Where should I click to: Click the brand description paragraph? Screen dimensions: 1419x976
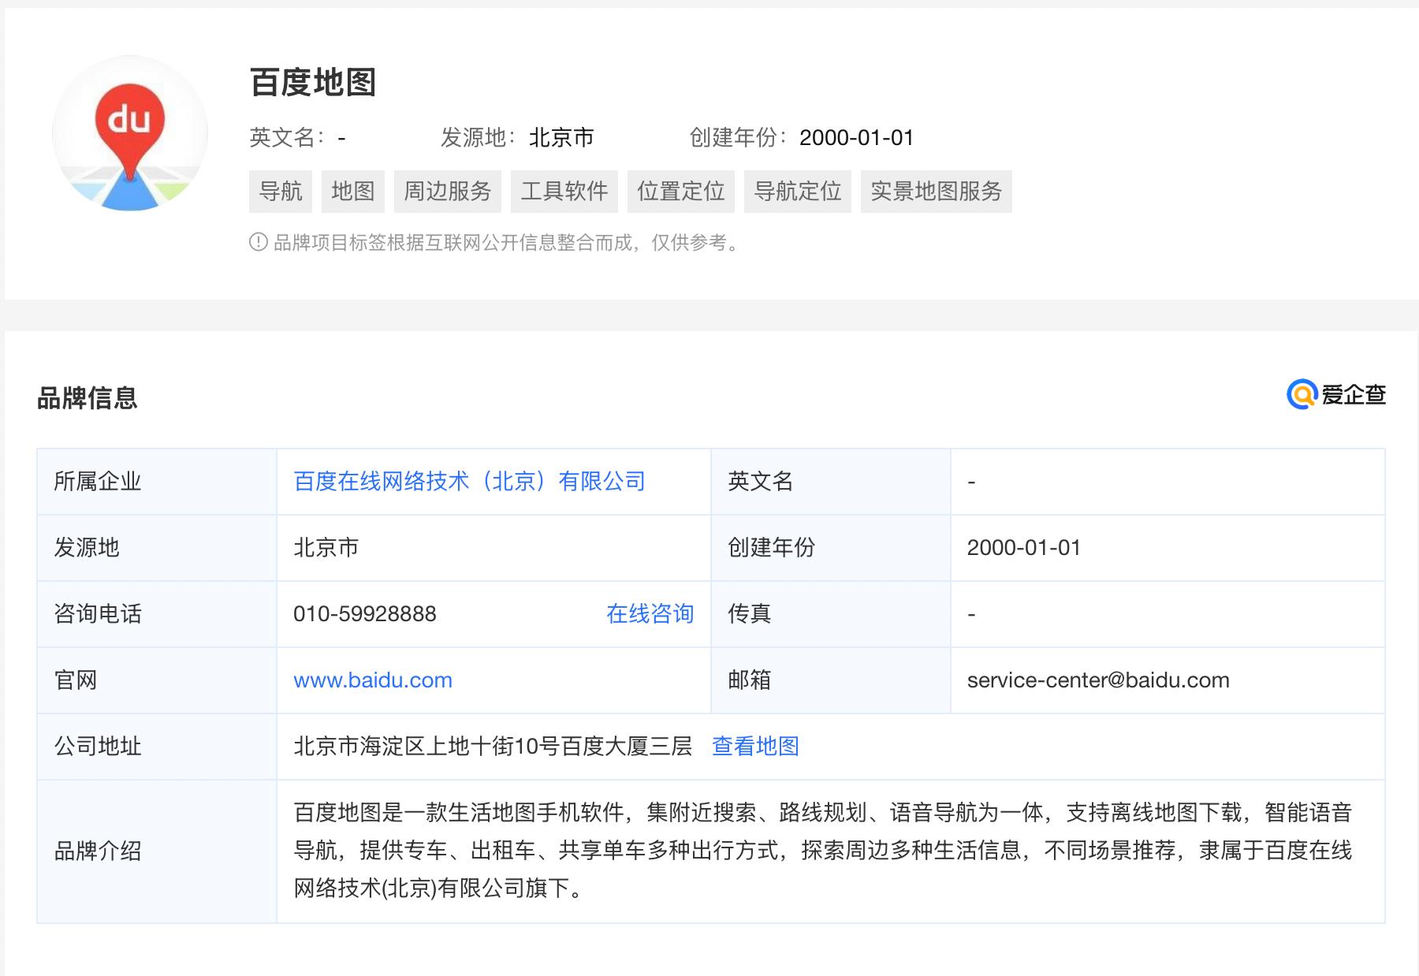[823, 851]
